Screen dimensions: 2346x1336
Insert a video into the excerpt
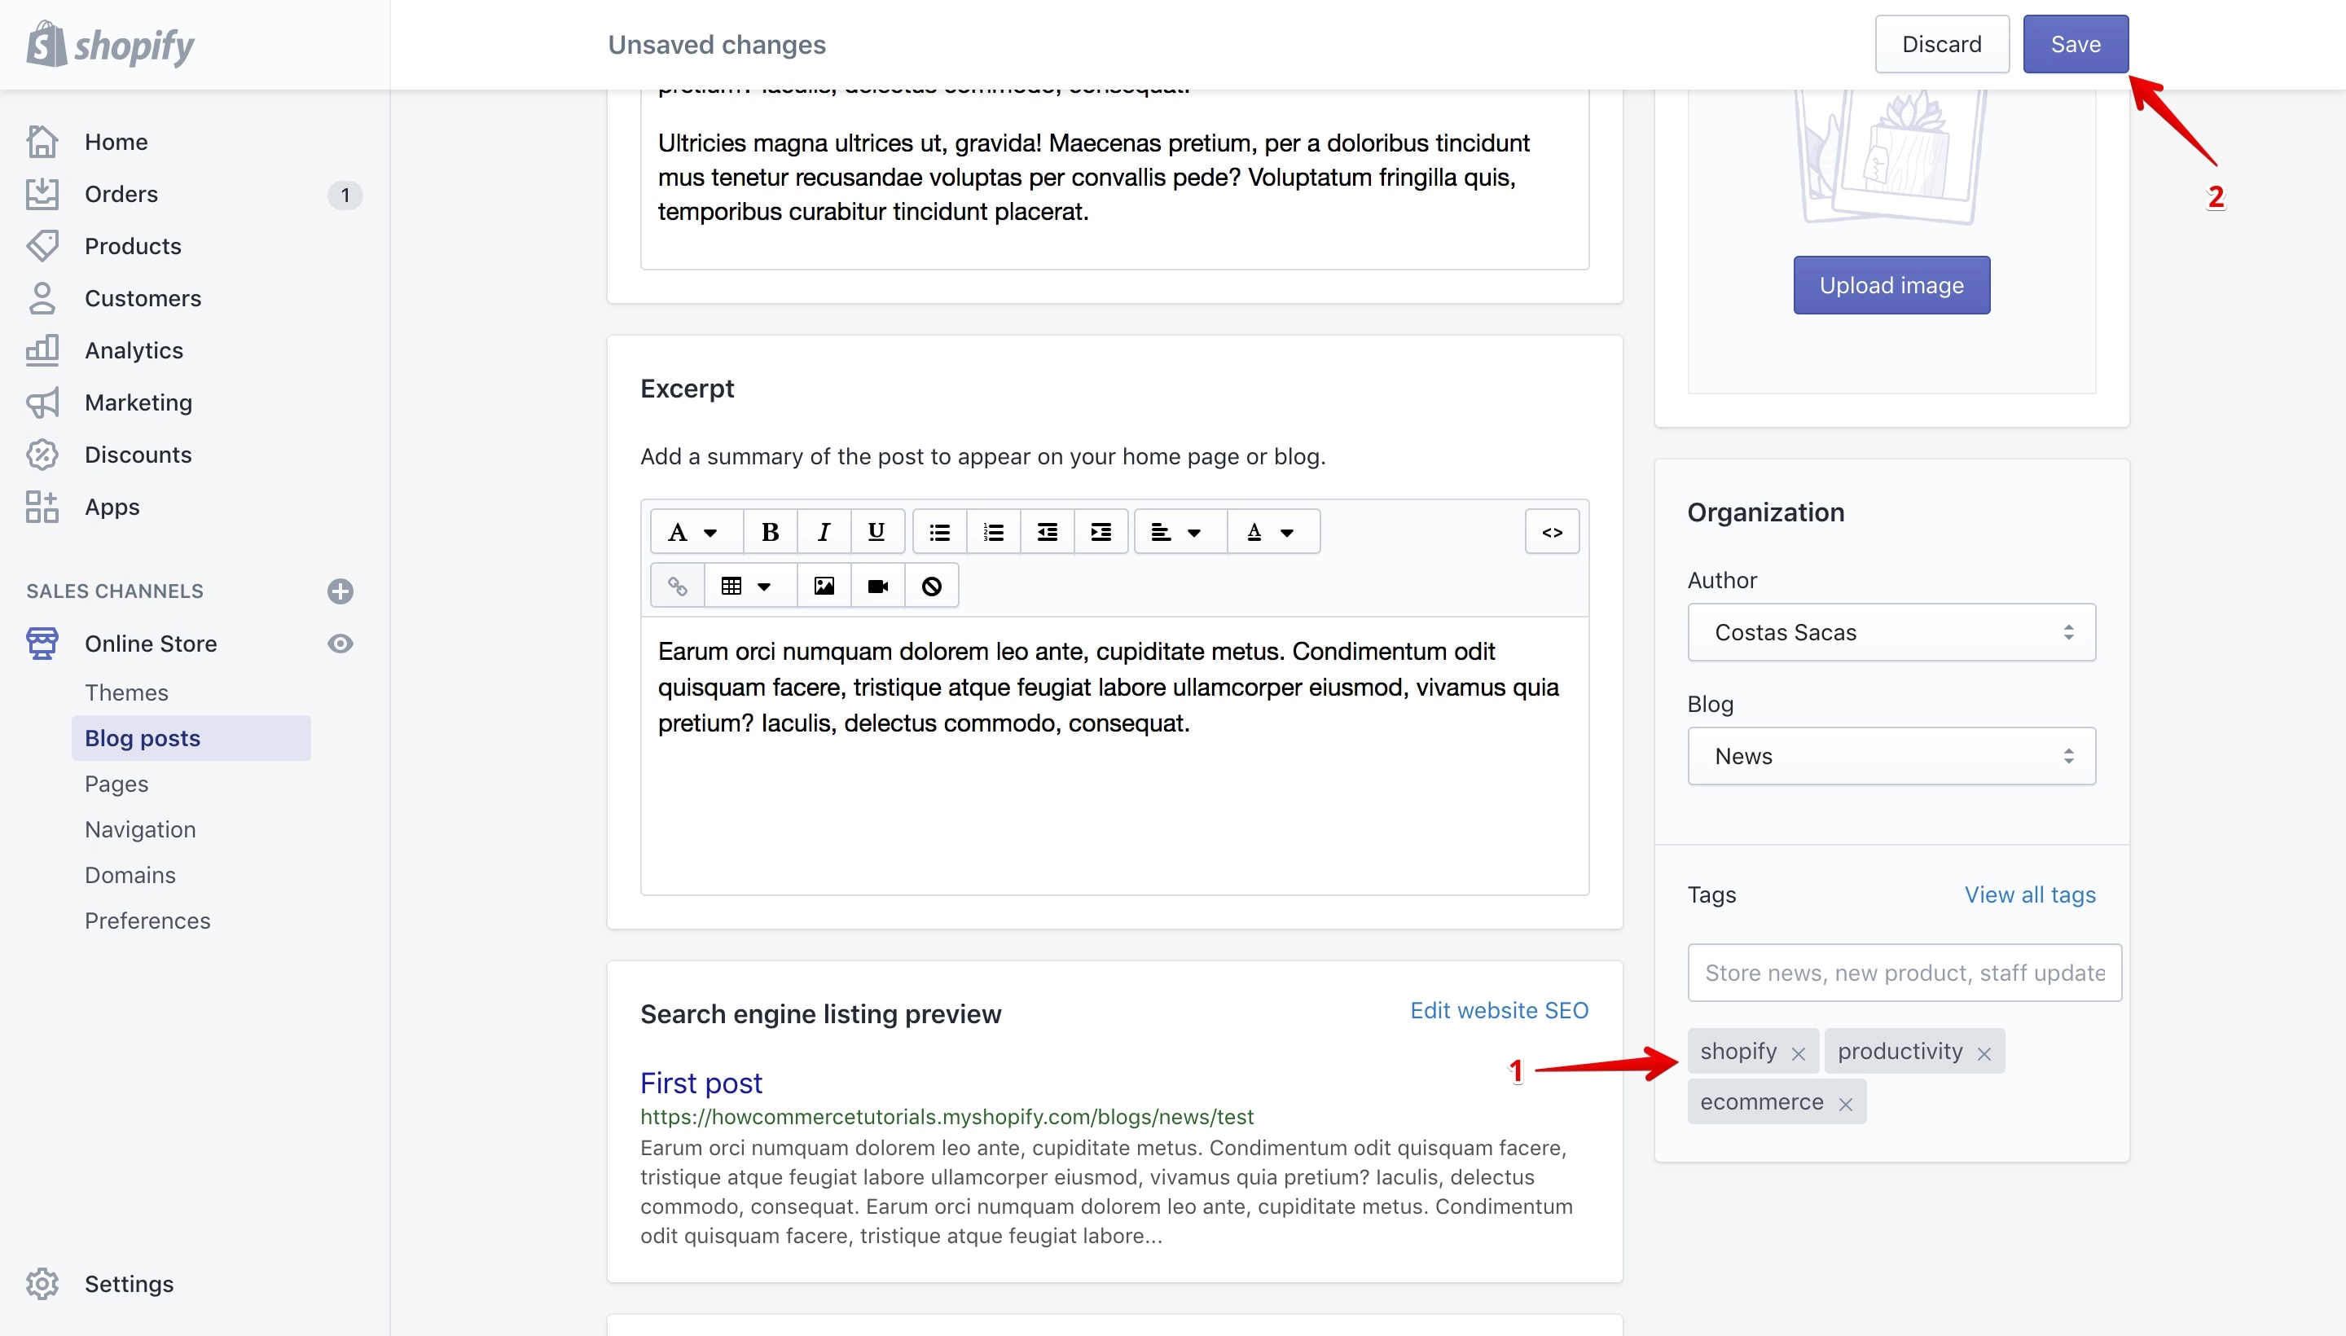878,586
